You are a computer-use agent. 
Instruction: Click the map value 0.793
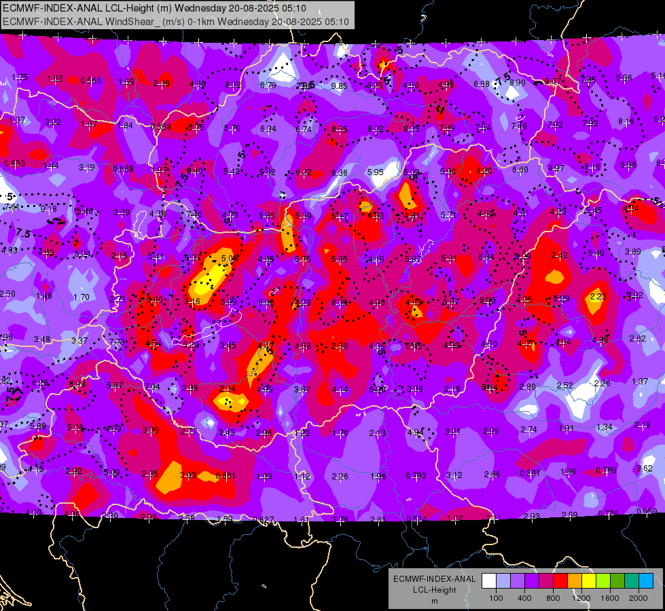pyautogui.click(x=416, y=476)
